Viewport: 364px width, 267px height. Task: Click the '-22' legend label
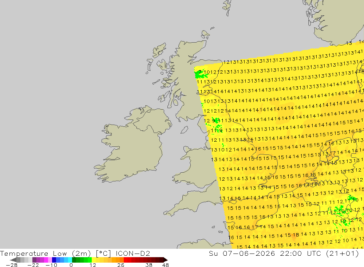(x=33, y=265)
